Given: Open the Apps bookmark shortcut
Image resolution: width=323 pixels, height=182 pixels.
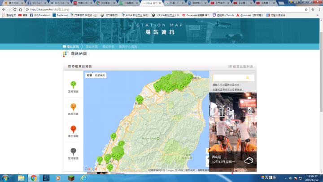Looking at the screenshot, I should [9, 15].
